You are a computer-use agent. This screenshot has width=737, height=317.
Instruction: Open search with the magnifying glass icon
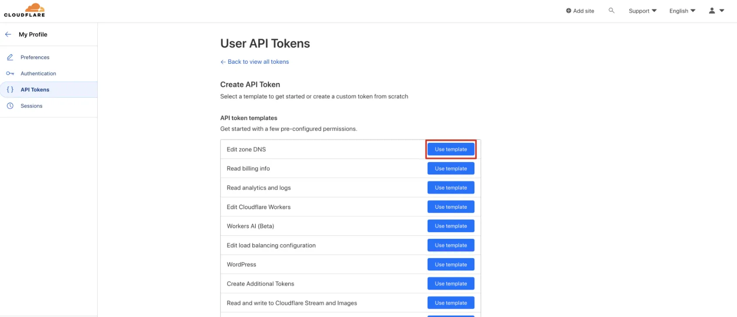click(611, 10)
